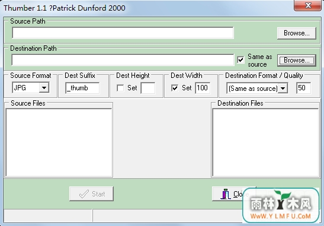Click the Quality value field showing 50
Screen dimensions: 324x226
coord(303,88)
